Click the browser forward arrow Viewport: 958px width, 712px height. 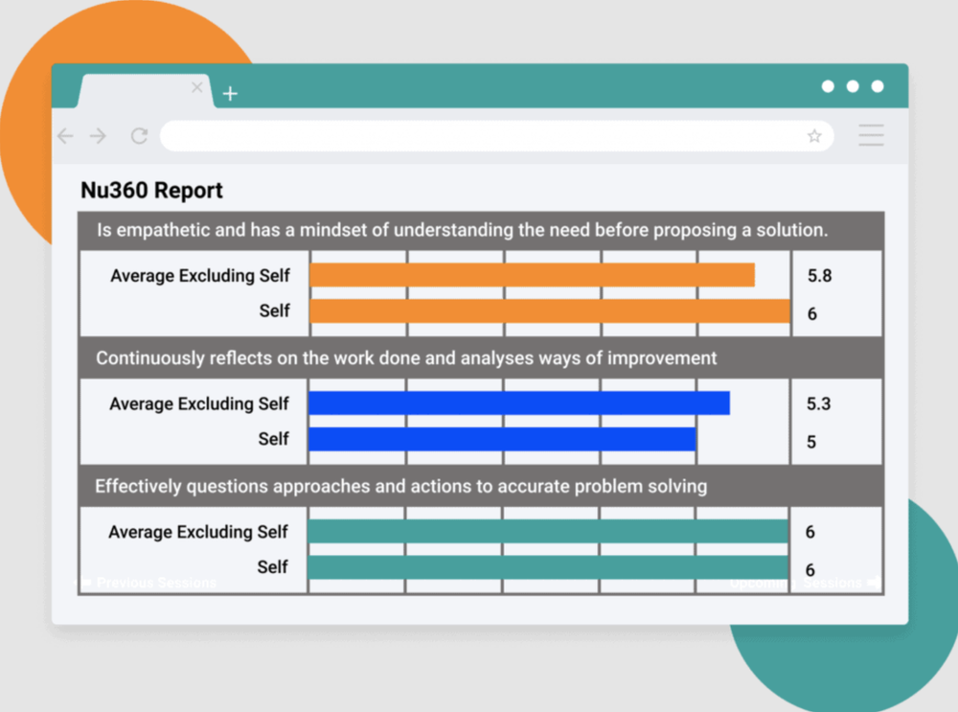point(98,136)
